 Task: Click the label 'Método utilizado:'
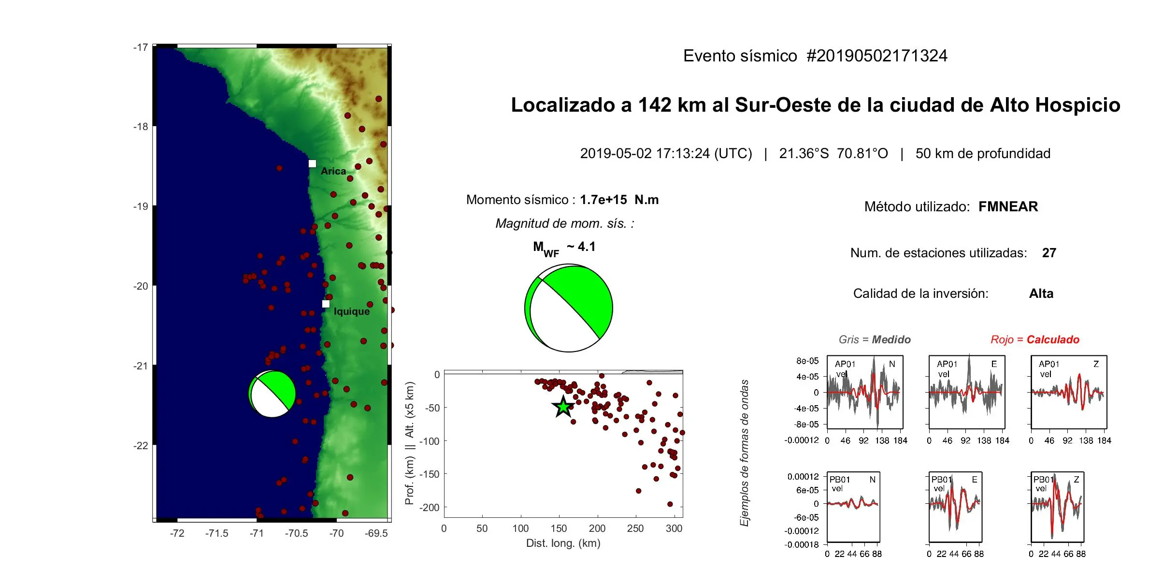pyautogui.click(x=917, y=206)
